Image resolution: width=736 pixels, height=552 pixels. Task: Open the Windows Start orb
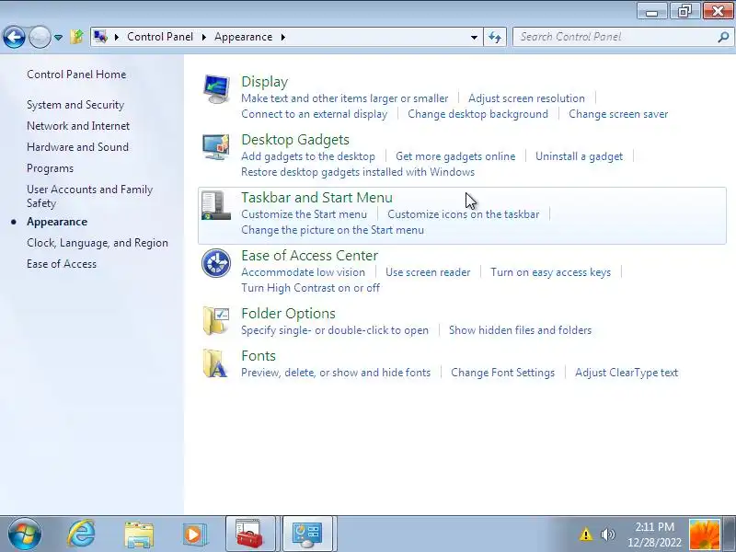pyautogui.click(x=24, y=535)
